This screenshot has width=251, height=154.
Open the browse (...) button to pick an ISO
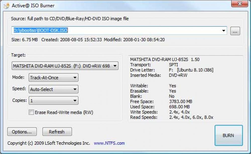[x=235, y=31]
